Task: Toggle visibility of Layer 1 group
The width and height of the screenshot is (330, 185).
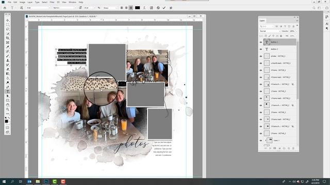Action: (x=261, y=140)
